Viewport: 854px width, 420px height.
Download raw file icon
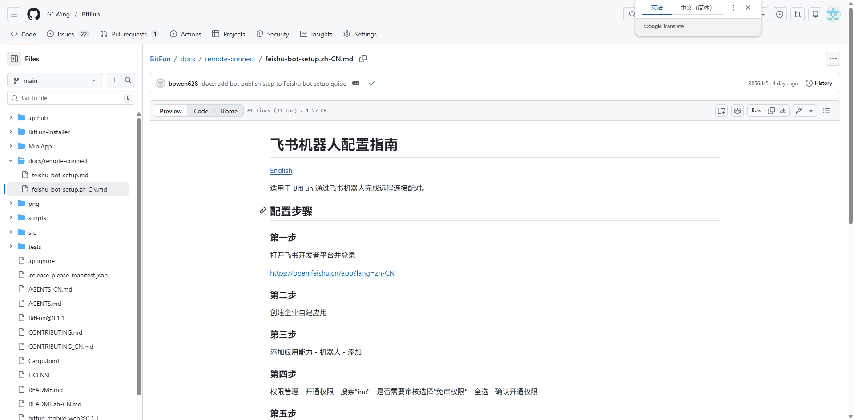pyautogui.click(x=783, y=111)
